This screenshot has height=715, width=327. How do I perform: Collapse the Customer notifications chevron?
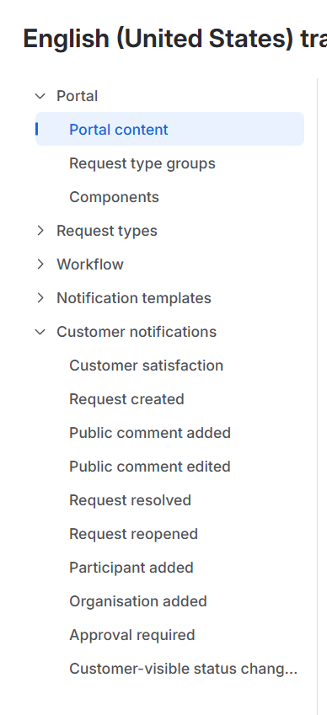[40, 332]
